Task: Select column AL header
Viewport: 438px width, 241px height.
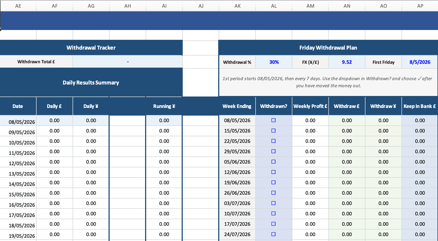Action: click(x=274, y=6)
